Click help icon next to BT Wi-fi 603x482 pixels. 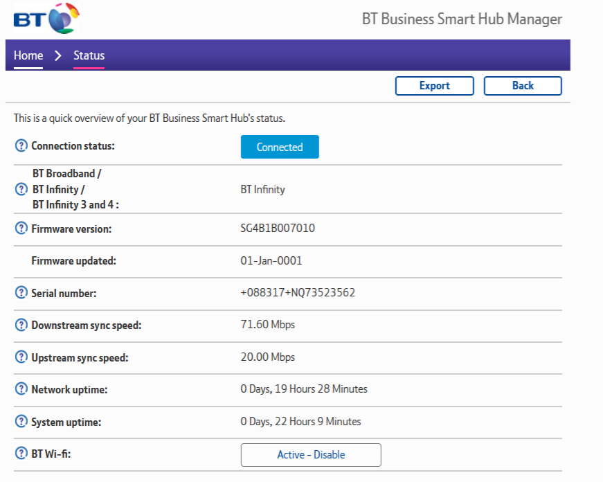pyautogui.click(x=21, y=454)
